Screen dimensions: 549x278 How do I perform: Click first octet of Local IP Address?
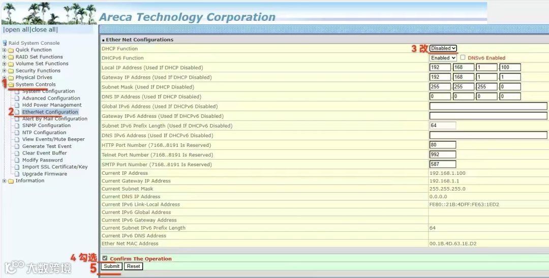(x=440, y=68)
